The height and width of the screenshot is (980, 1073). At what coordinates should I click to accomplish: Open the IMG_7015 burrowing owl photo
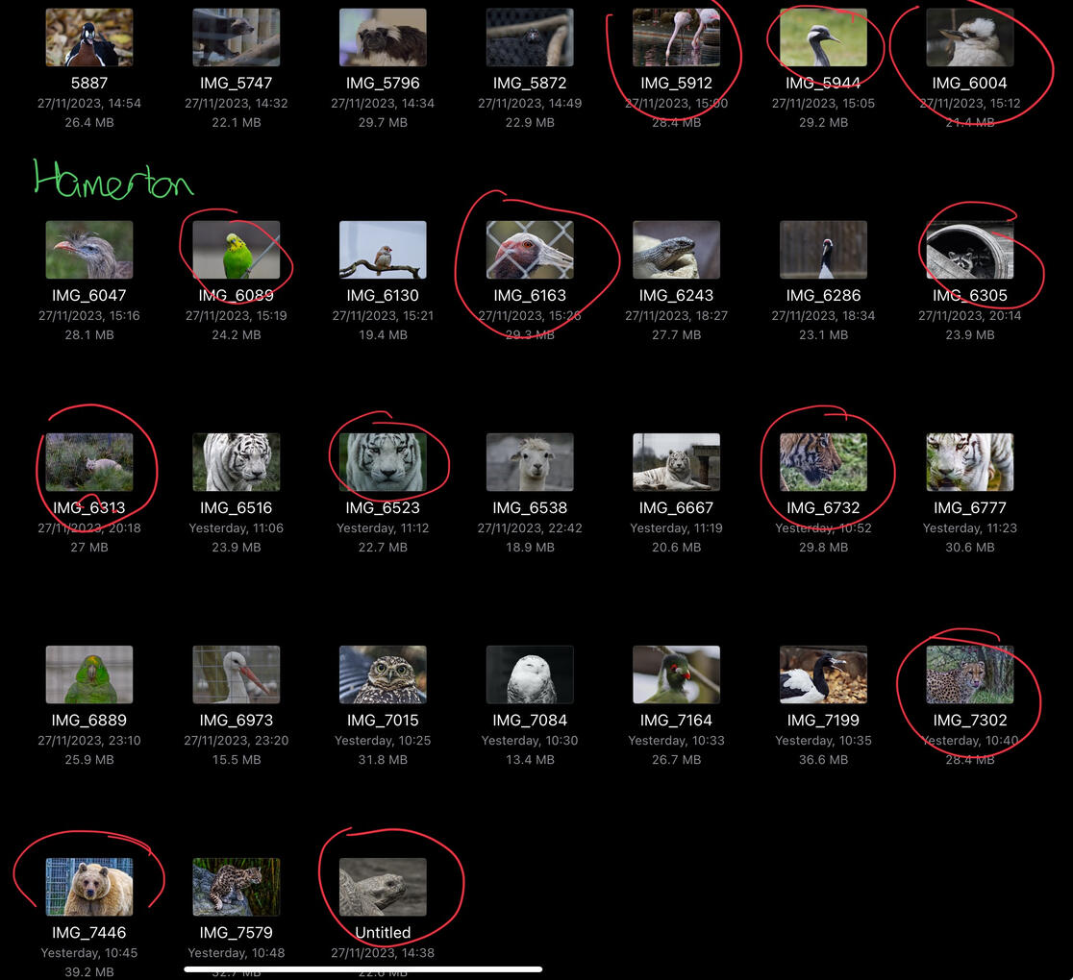pos(383,674)
